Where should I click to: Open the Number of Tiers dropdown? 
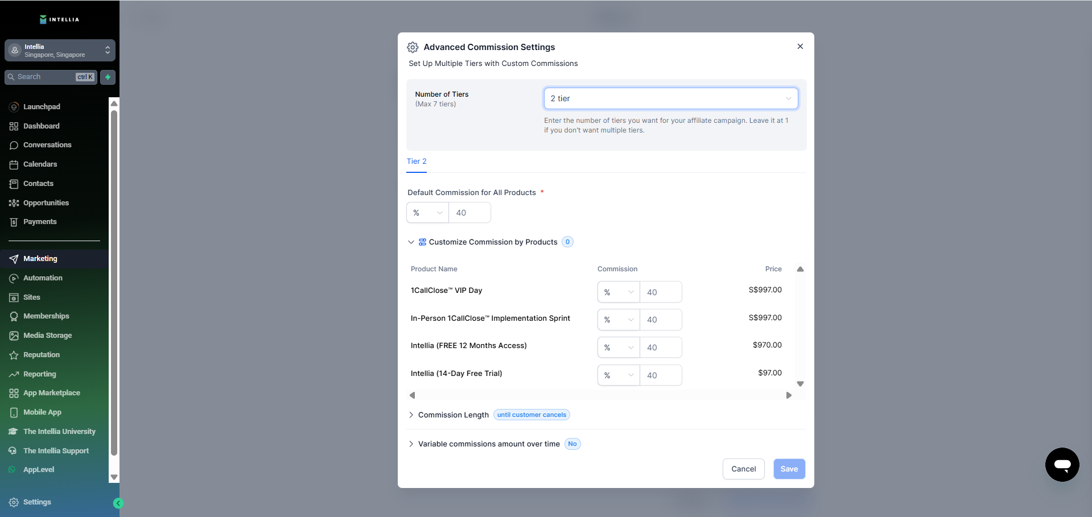(670, 98)
